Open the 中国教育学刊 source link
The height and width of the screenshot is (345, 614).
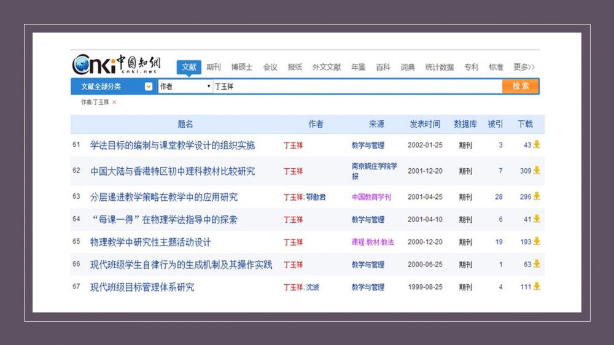pos(371,197)
